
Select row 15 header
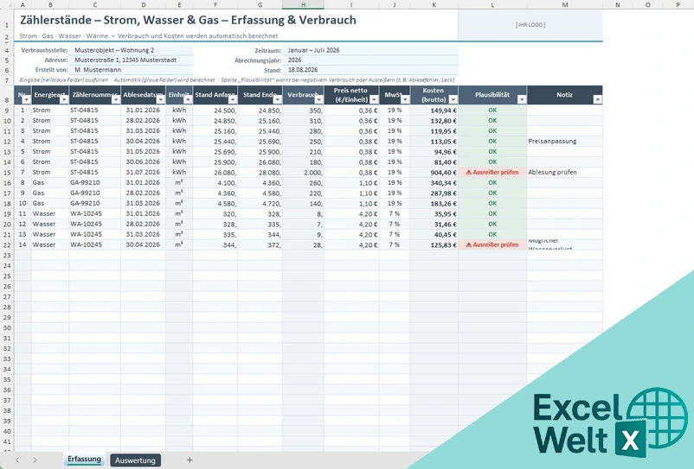[x=7, y=173]
